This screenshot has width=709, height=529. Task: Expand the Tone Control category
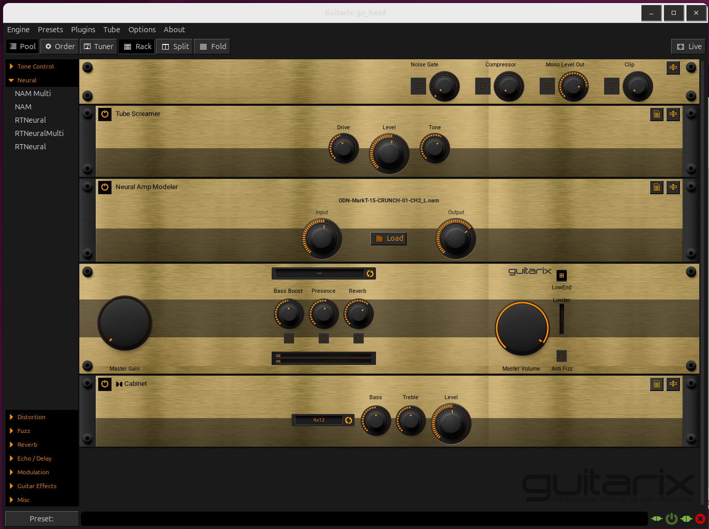35,66
